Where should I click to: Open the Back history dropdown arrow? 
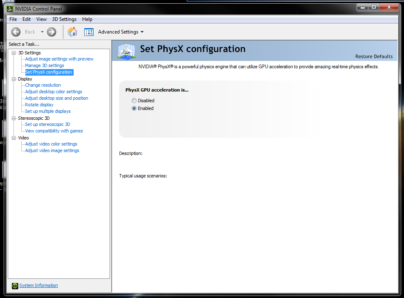pyautogui.click(x=42, y=32)
